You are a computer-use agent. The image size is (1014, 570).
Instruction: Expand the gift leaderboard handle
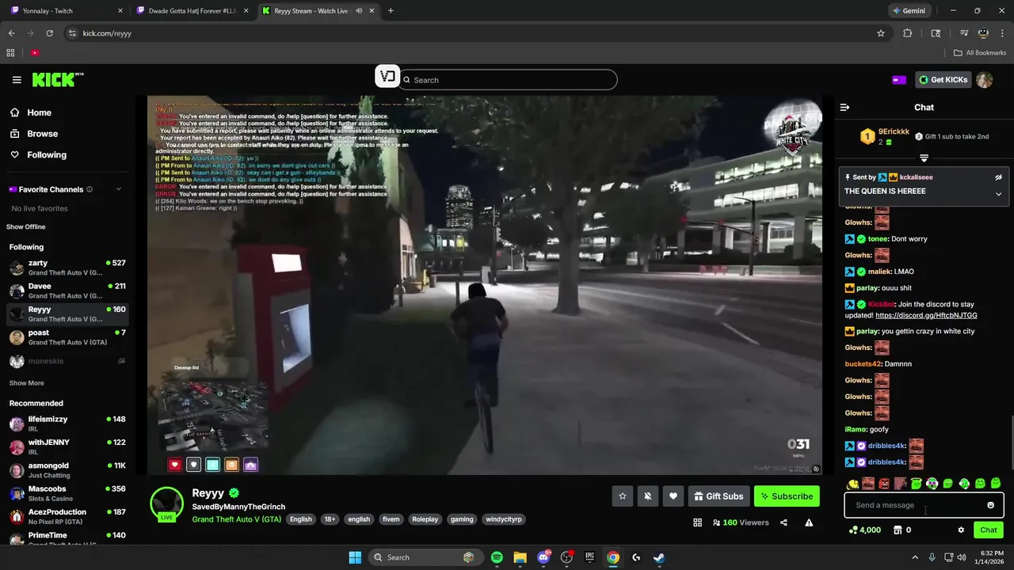click(924, 158)
